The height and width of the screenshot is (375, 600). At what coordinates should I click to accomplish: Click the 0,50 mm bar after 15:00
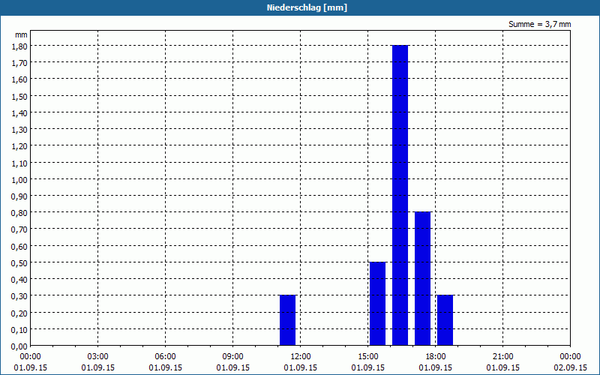tap(377, 304)
